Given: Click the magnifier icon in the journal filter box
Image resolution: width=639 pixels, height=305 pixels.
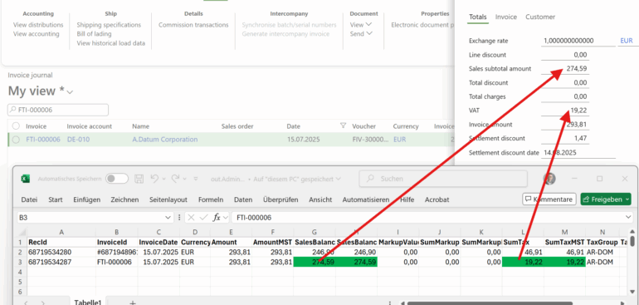Looking at the screenshot, I should pos(12,110).
